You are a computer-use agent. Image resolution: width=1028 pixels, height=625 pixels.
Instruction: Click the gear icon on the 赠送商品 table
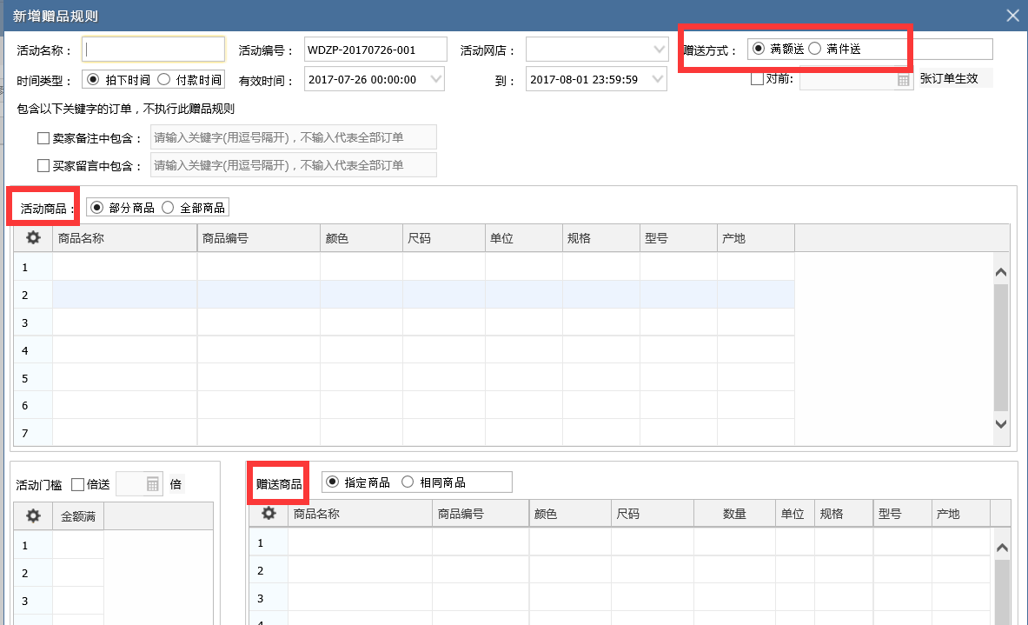tap(267, 513)
